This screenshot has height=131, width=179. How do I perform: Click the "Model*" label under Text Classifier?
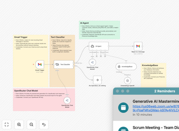point(57,71)
